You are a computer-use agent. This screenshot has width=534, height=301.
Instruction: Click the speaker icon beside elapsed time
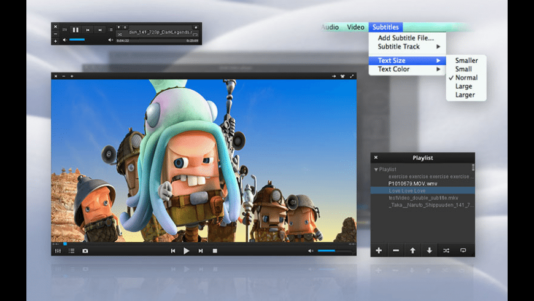(110, 40)
